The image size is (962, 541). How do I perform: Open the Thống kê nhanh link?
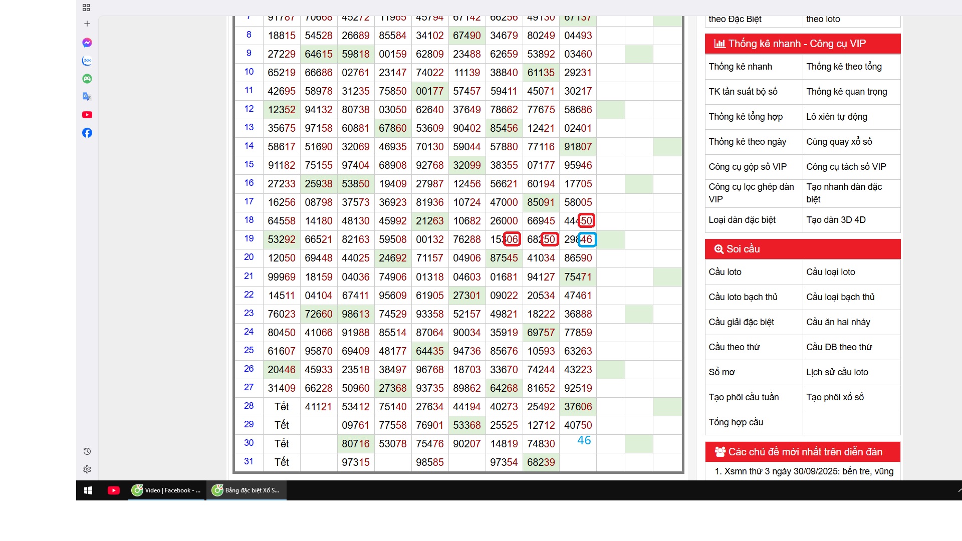(740, 67)
